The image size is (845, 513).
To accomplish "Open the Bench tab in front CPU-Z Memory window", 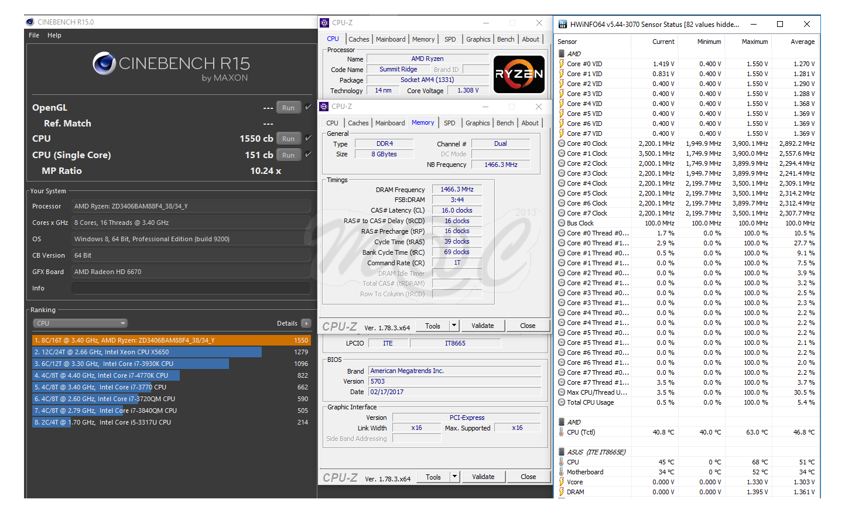I will [x=505, y=123].
